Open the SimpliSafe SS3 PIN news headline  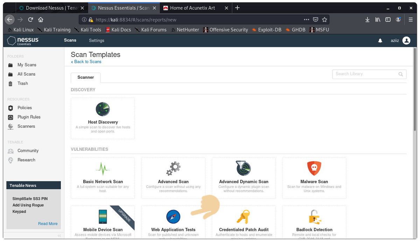pos(30,205)
